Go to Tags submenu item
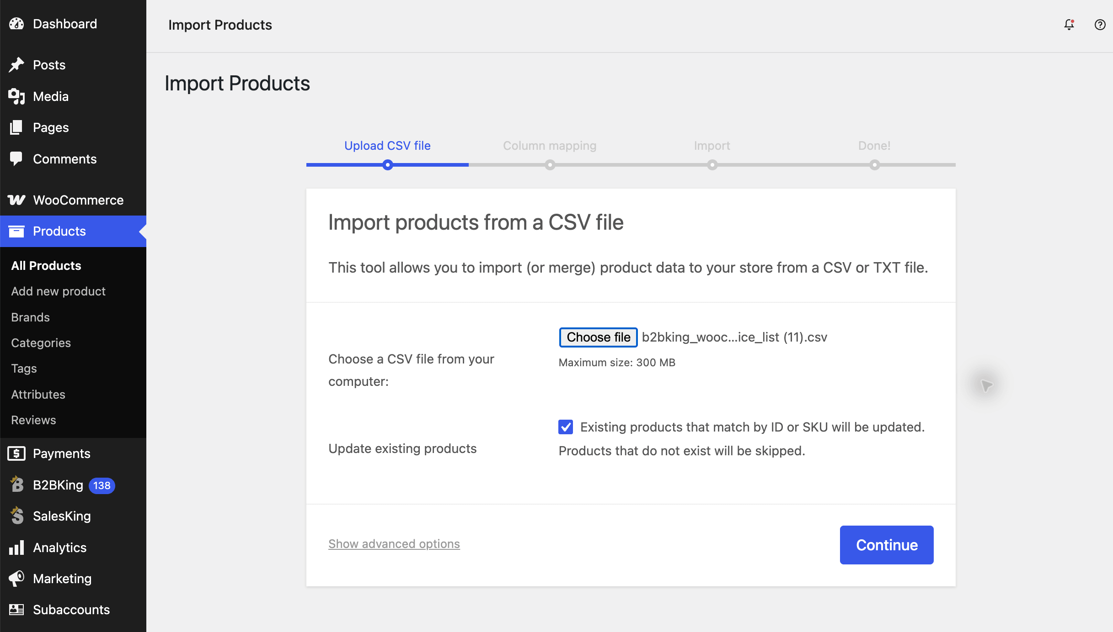 tap(24, 369)
